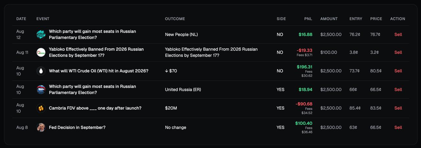
Task: Click the Yabloko party logo icon
Action: point(41,52)
